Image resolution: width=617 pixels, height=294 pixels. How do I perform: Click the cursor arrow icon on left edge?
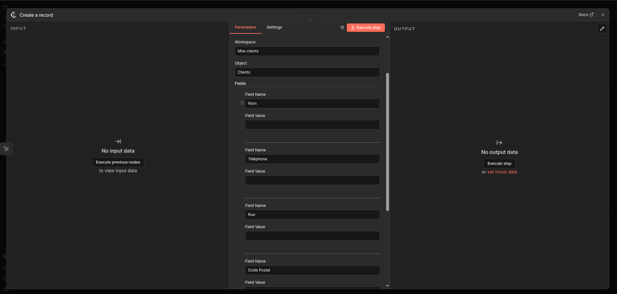[x=6, y=149]
